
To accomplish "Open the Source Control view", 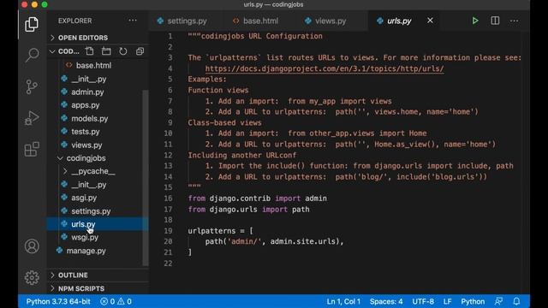I will [32, 86].
